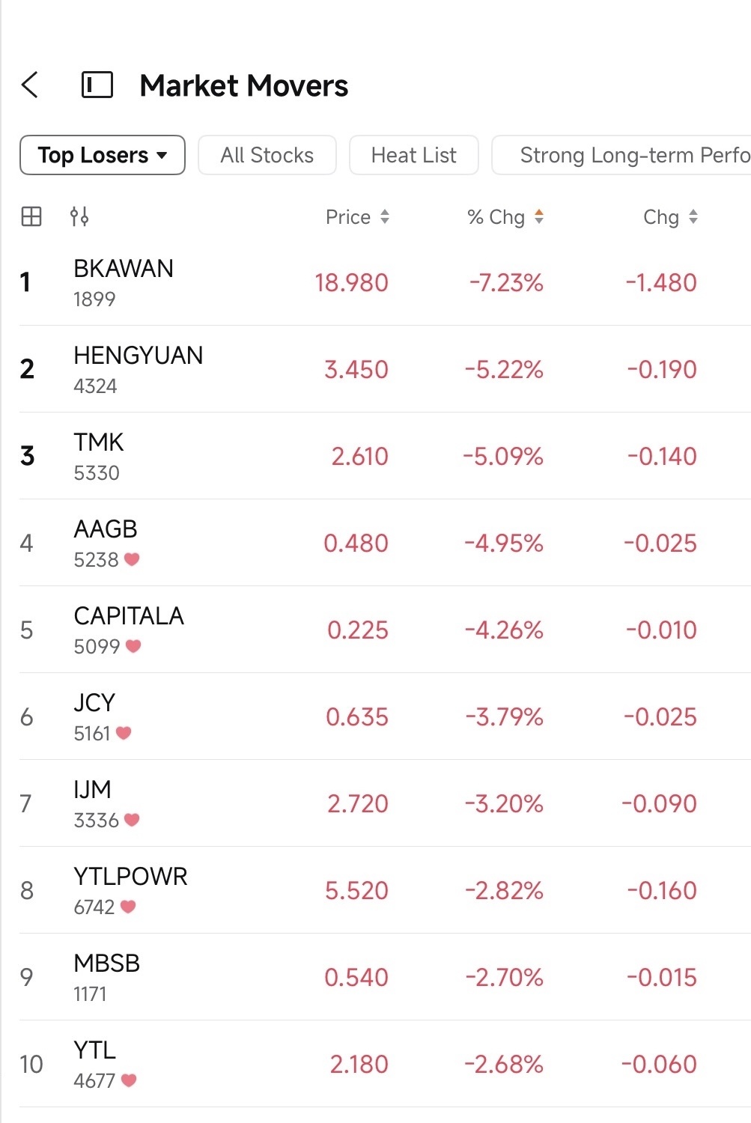
Task: Select the Strong Long-term Performance filter
Action: pos(621,155)
